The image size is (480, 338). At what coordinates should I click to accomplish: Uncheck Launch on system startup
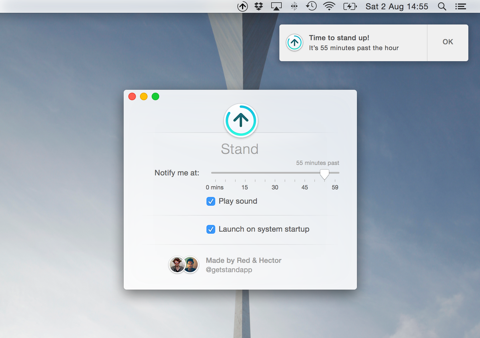(x=211, y=229)
